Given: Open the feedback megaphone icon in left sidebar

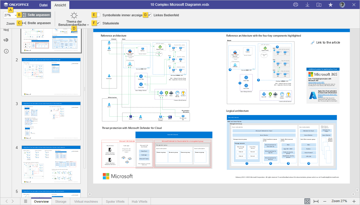Looking at the screenshot, I should coord(6,40).
